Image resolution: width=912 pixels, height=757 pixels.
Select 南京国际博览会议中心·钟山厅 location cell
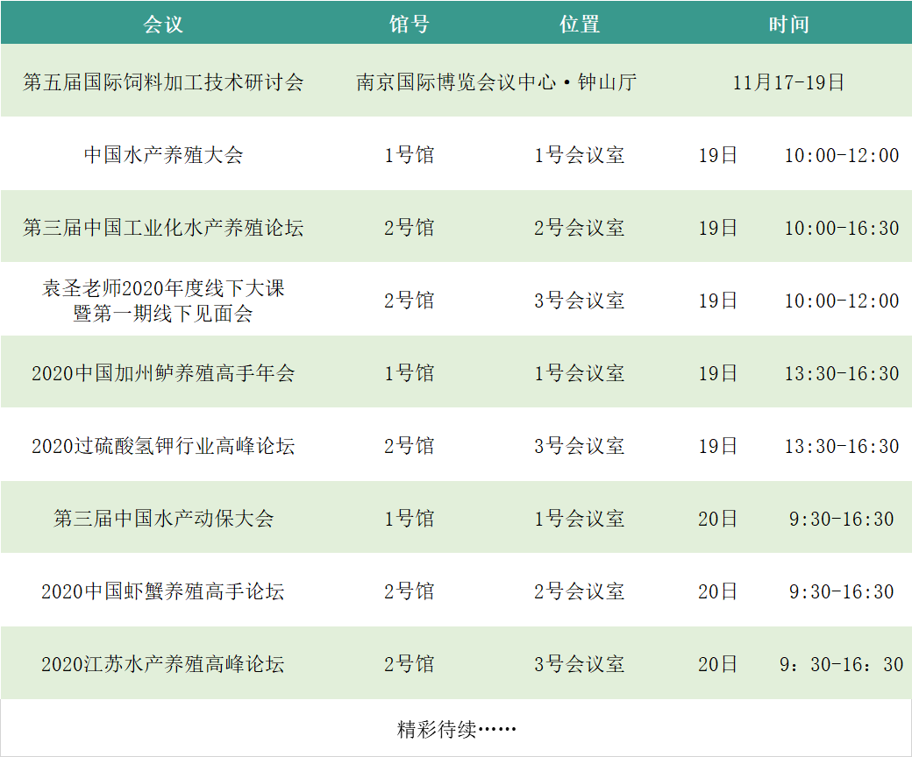coord(495,83)
